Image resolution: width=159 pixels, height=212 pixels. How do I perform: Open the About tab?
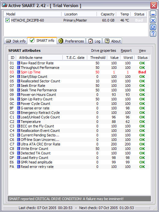coord(112,41)
